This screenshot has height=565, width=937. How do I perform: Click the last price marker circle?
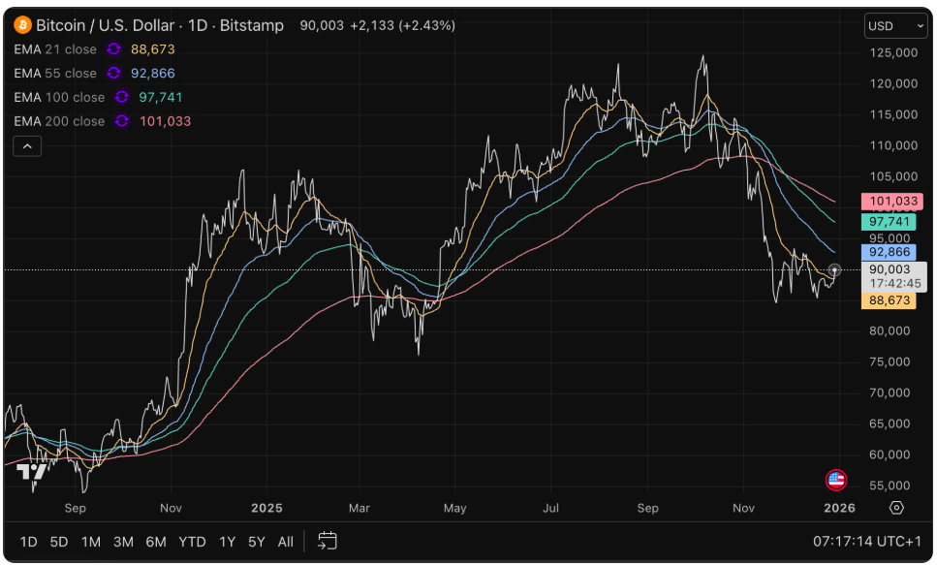835,270
